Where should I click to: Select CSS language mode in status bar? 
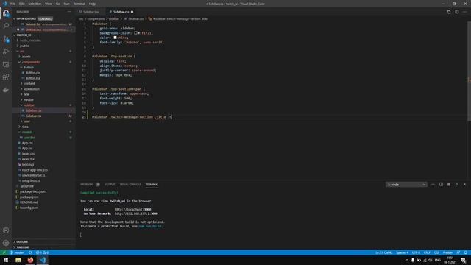click(436, 252)
